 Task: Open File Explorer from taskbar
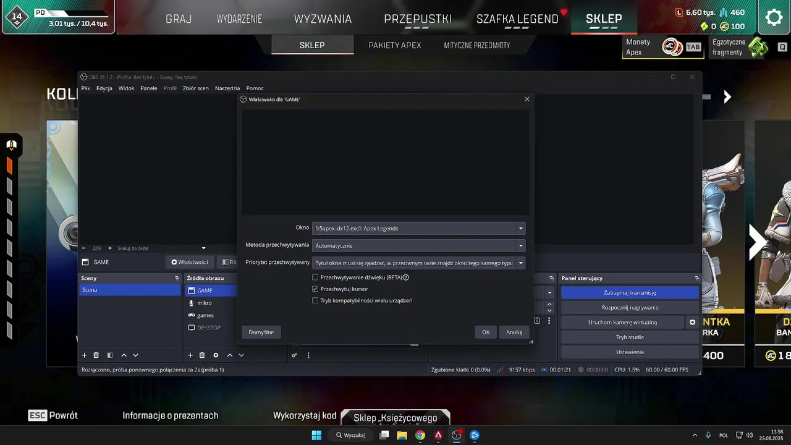point(402,435)
